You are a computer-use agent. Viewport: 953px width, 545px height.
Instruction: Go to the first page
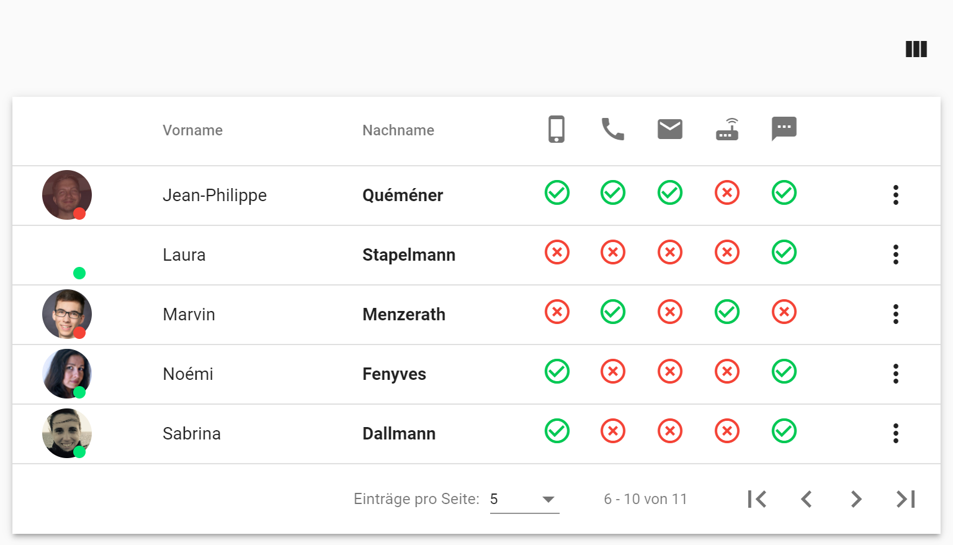[757, 499]
